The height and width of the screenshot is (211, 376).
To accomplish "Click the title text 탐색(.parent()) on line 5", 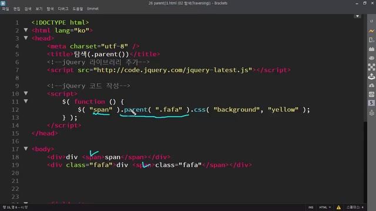I will [x=101, y=55].
